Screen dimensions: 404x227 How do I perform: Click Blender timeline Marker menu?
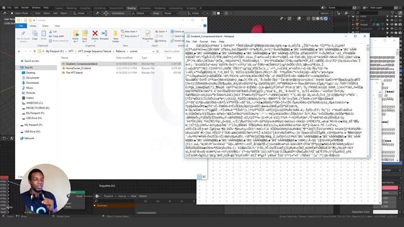point(143,196)
